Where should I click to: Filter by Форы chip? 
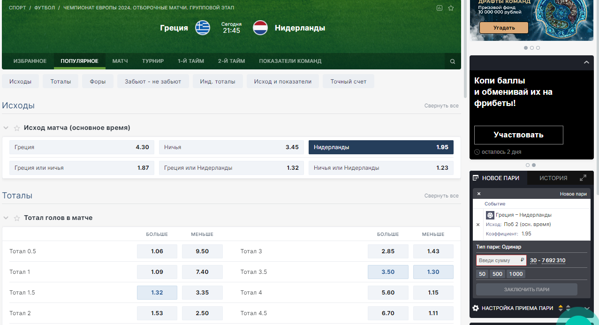98,81
